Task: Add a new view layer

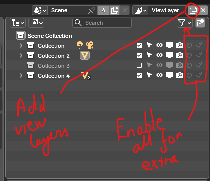Action: click(x=193, y=10)
